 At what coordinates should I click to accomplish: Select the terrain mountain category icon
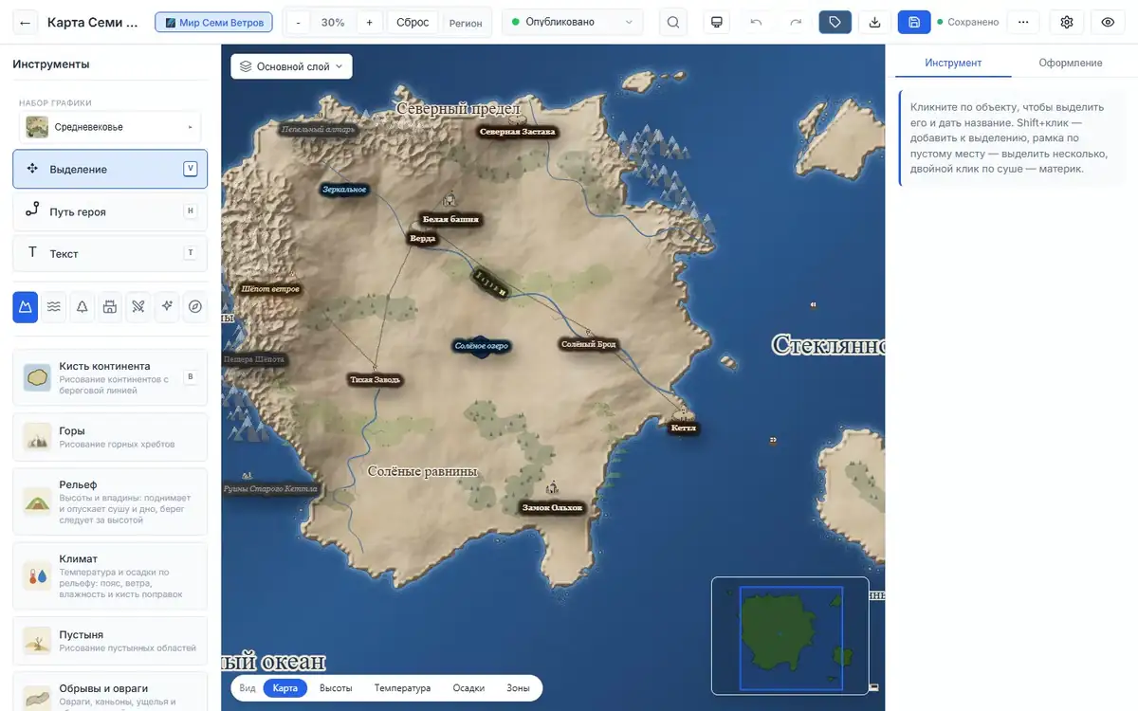pos(26,306)
